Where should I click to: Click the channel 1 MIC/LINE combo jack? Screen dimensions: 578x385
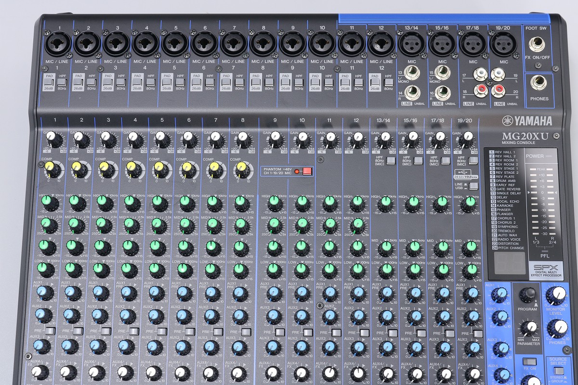point(57,44)
